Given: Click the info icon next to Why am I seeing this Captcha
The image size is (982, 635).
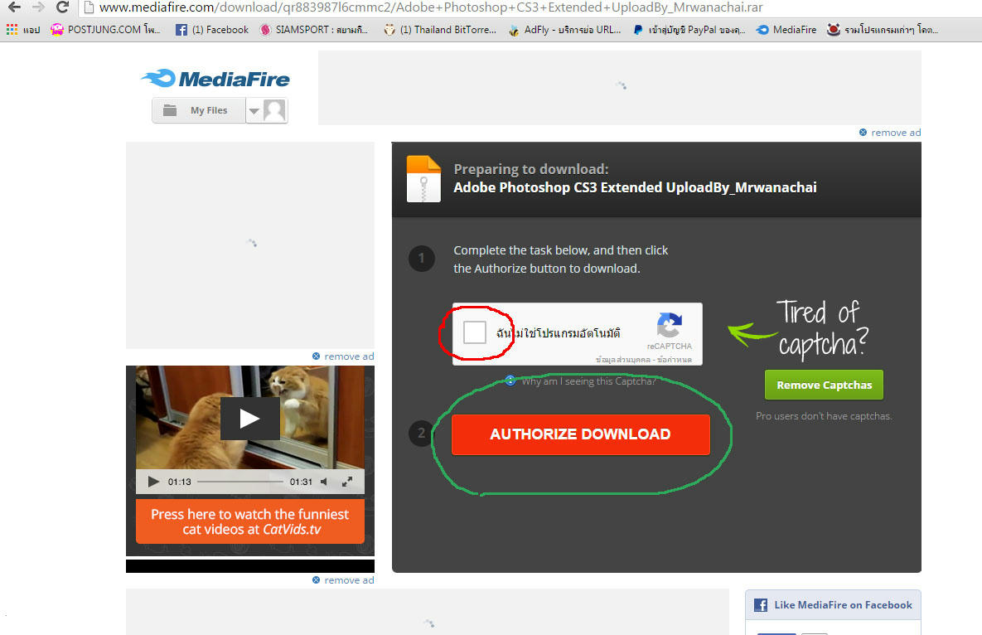Looking at the screenshot, I should pos(511,381).
